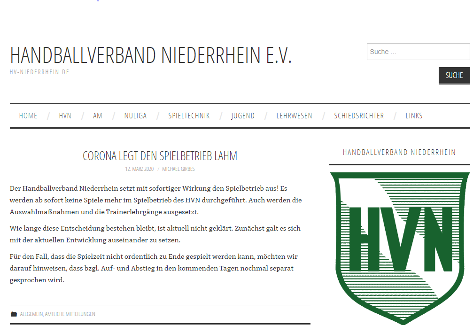This screenshot has height=325, width=473.
Task: Open author Michael Girbes link
Action: click(178, 169)
